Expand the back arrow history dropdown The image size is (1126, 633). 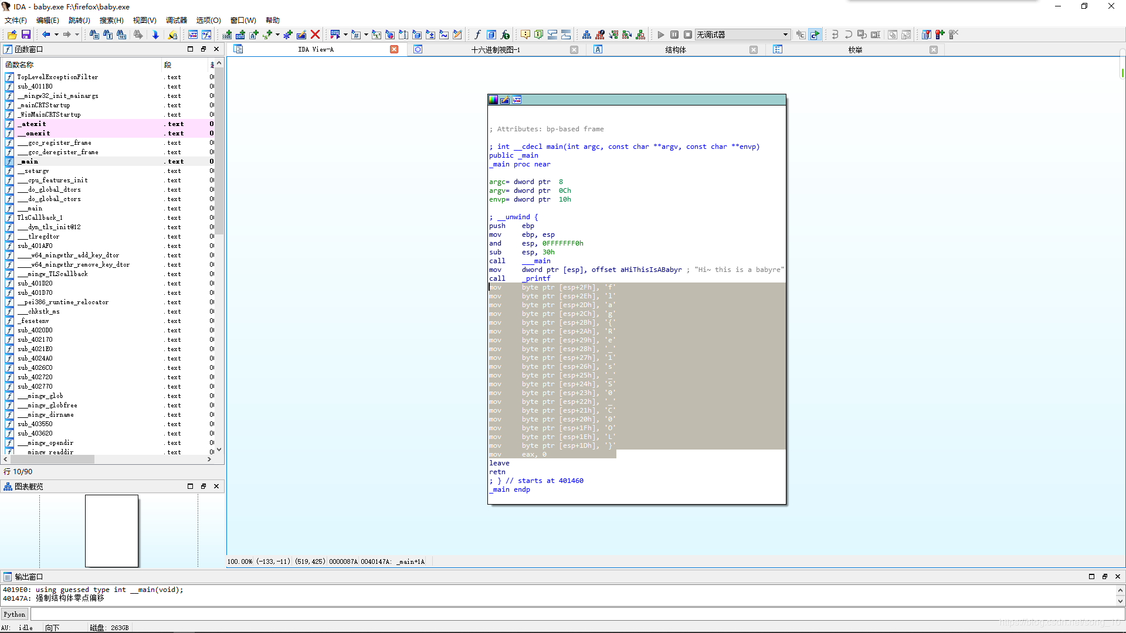point(56,35)
